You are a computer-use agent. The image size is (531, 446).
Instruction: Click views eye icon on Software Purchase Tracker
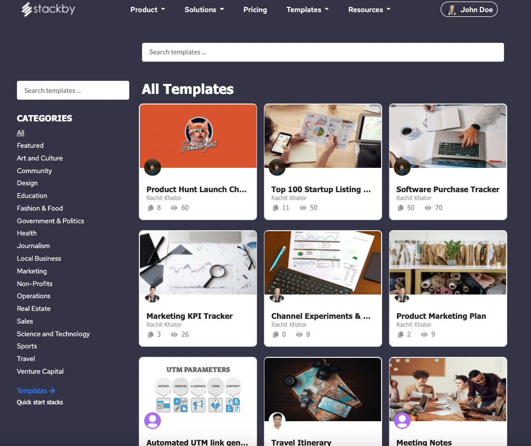click(x=428, y=208)
